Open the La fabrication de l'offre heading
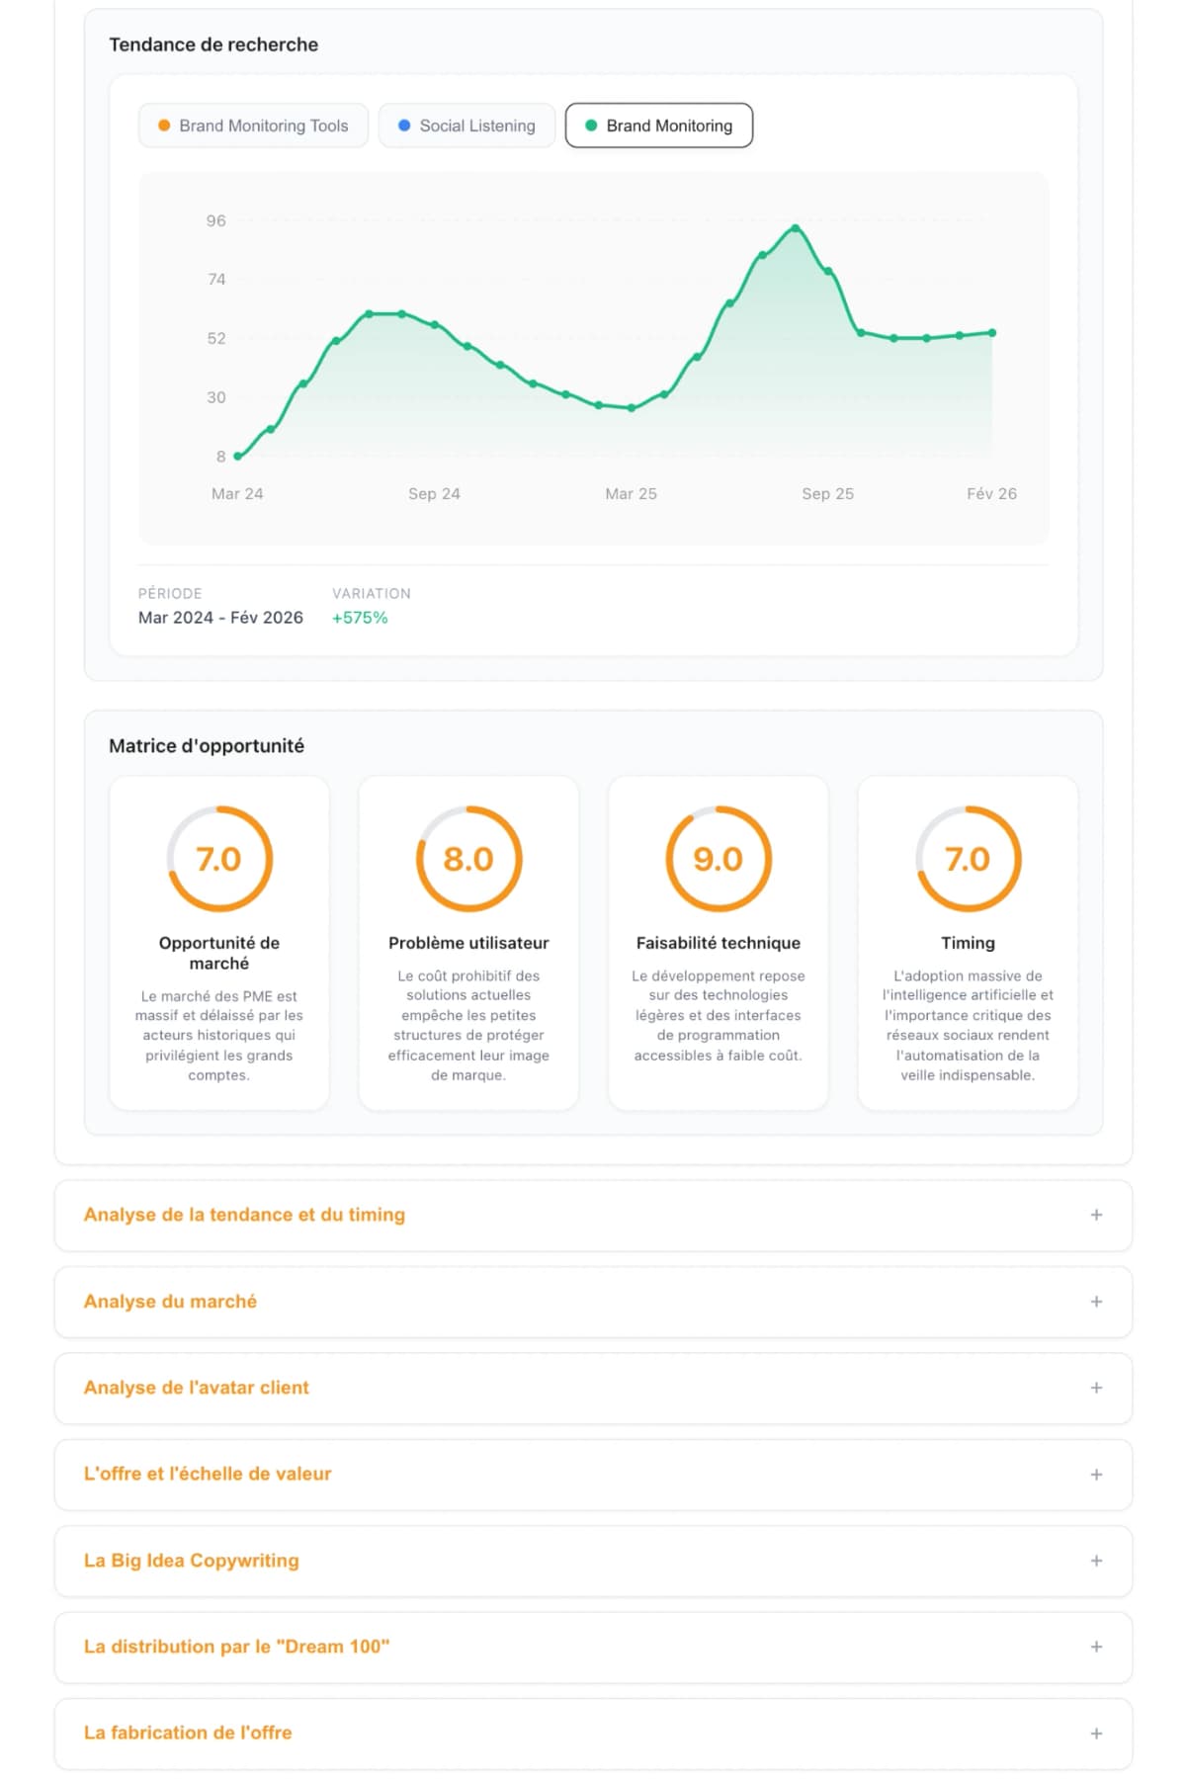 pyautogui.click(x=188, y=1734)
